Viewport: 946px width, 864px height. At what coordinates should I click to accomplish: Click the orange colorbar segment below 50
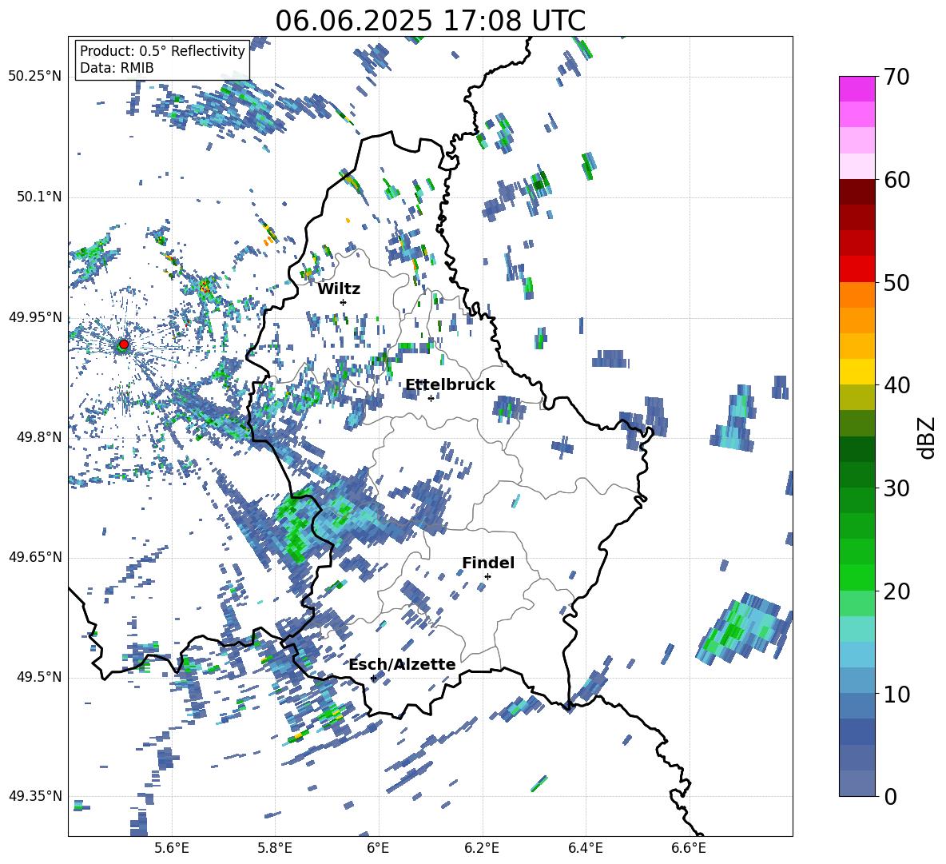coord(857,295)
